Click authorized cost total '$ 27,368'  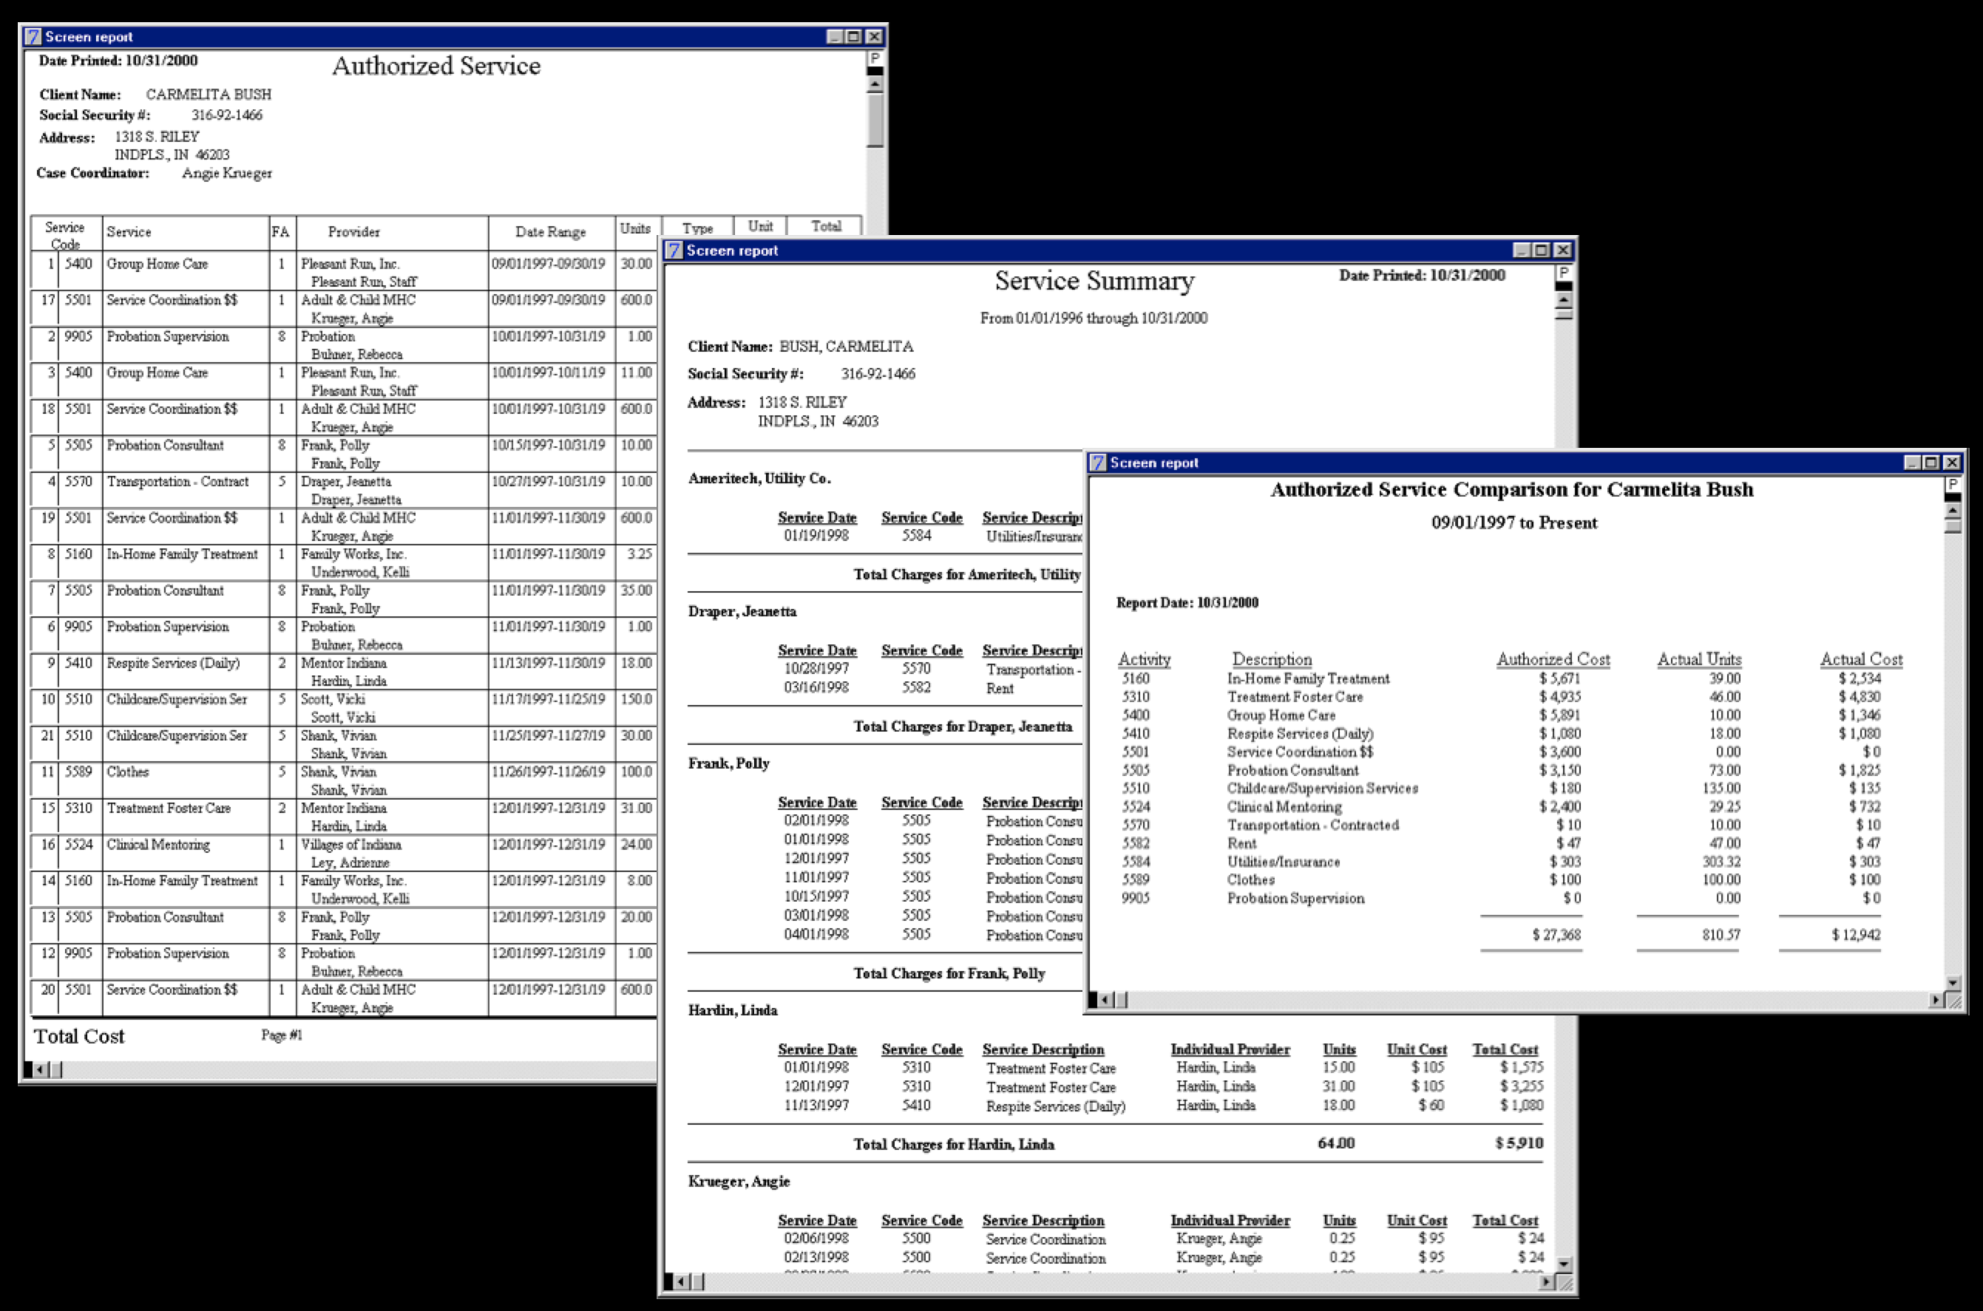tap(1556, 935)
